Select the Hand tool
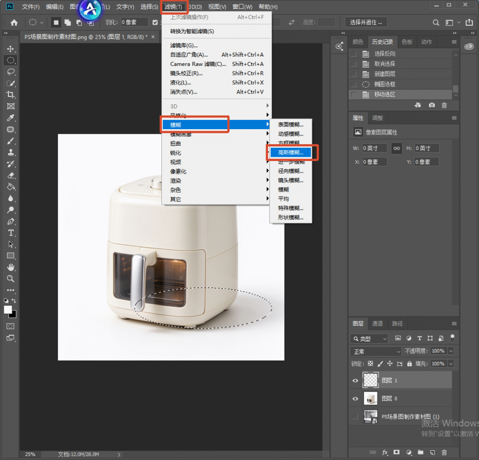Image resolution: width=479 pixels, height=460 pixels. [x=11, y=268]
